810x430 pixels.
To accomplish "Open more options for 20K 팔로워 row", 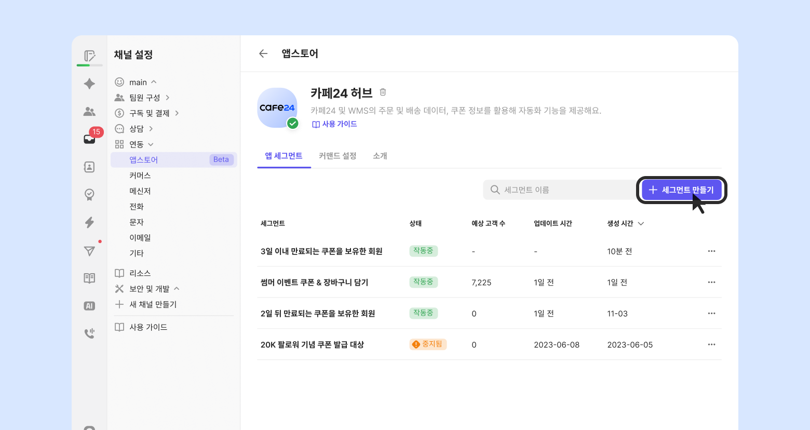I will [711, 345].
